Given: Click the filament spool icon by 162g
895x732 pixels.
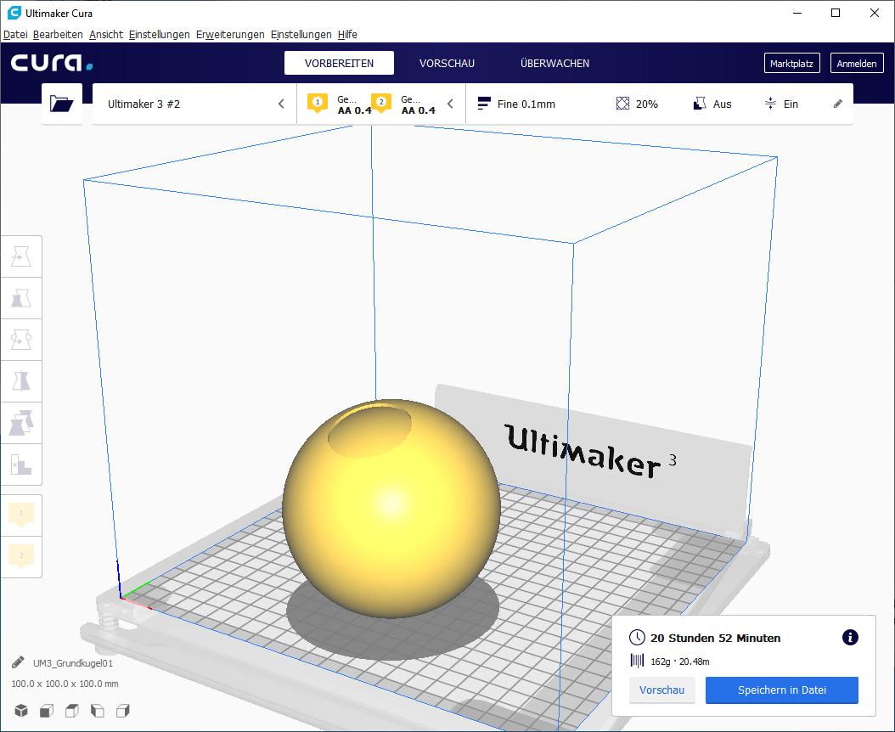Looking at the screenshot, I should (637, 661).
